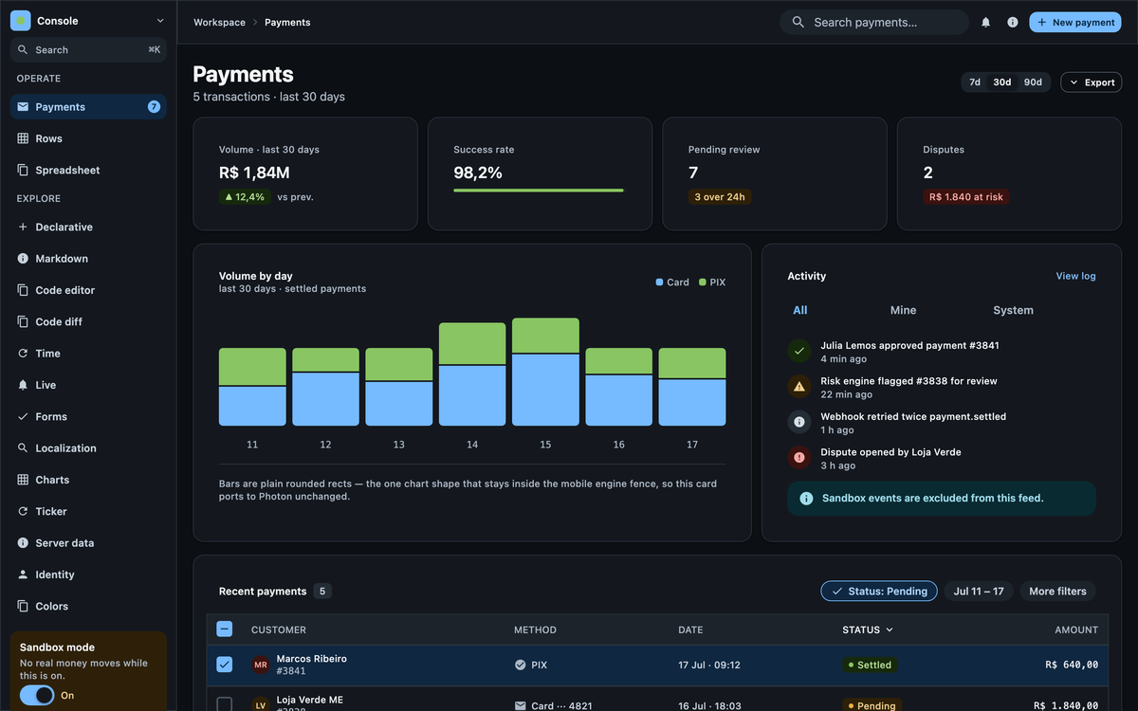Click the icon next to Code diff
Viewport: 1138px width, 711px height.
[x=23, y=321]
